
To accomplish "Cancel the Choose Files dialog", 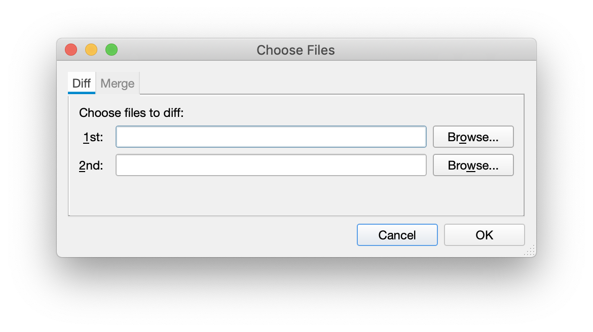I will 397,235.
